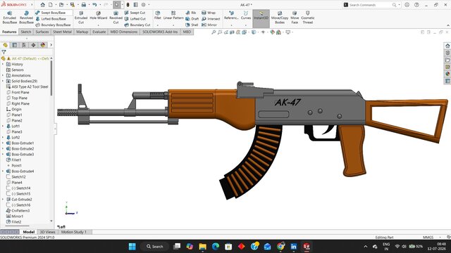Select the Lofted Cut tool
451x253 pixels.
pyautogui.click(x=135, y=19)
